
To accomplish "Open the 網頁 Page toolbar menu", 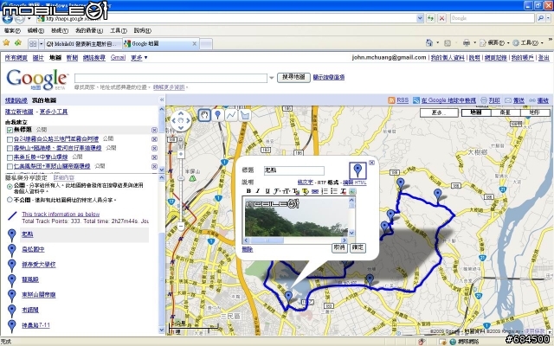I will [x=494, y=43].
